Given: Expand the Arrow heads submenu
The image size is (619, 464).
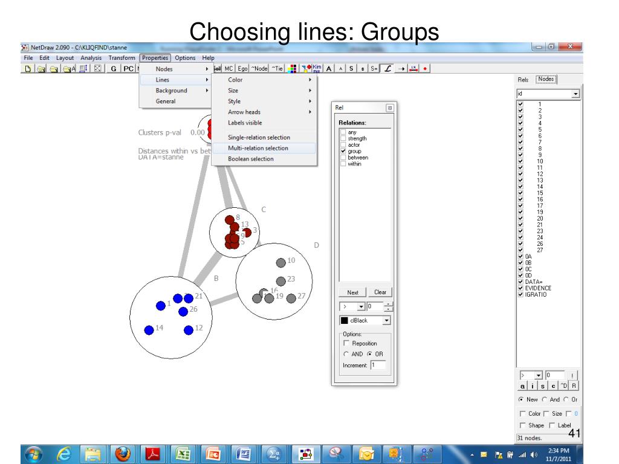Looking at the screenshot, I should 265,112.
